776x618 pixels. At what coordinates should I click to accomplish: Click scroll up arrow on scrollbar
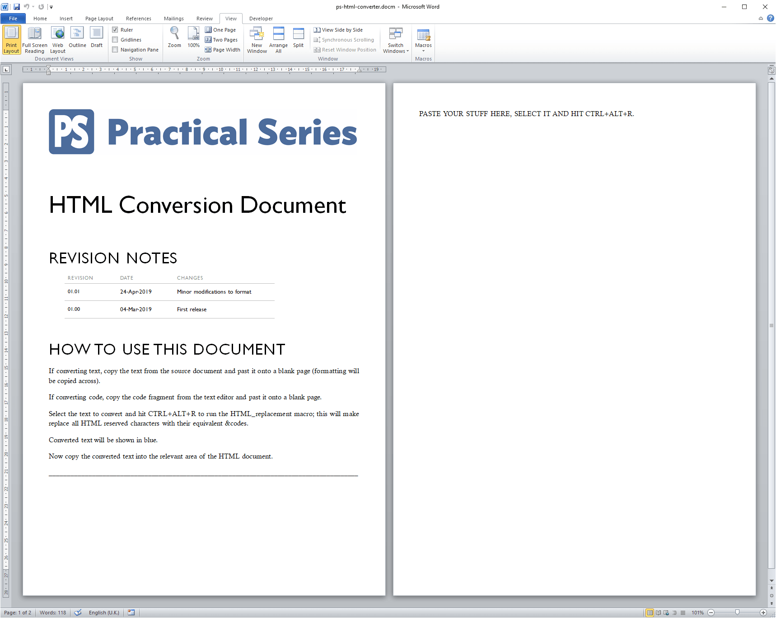(x=771, y=79)
